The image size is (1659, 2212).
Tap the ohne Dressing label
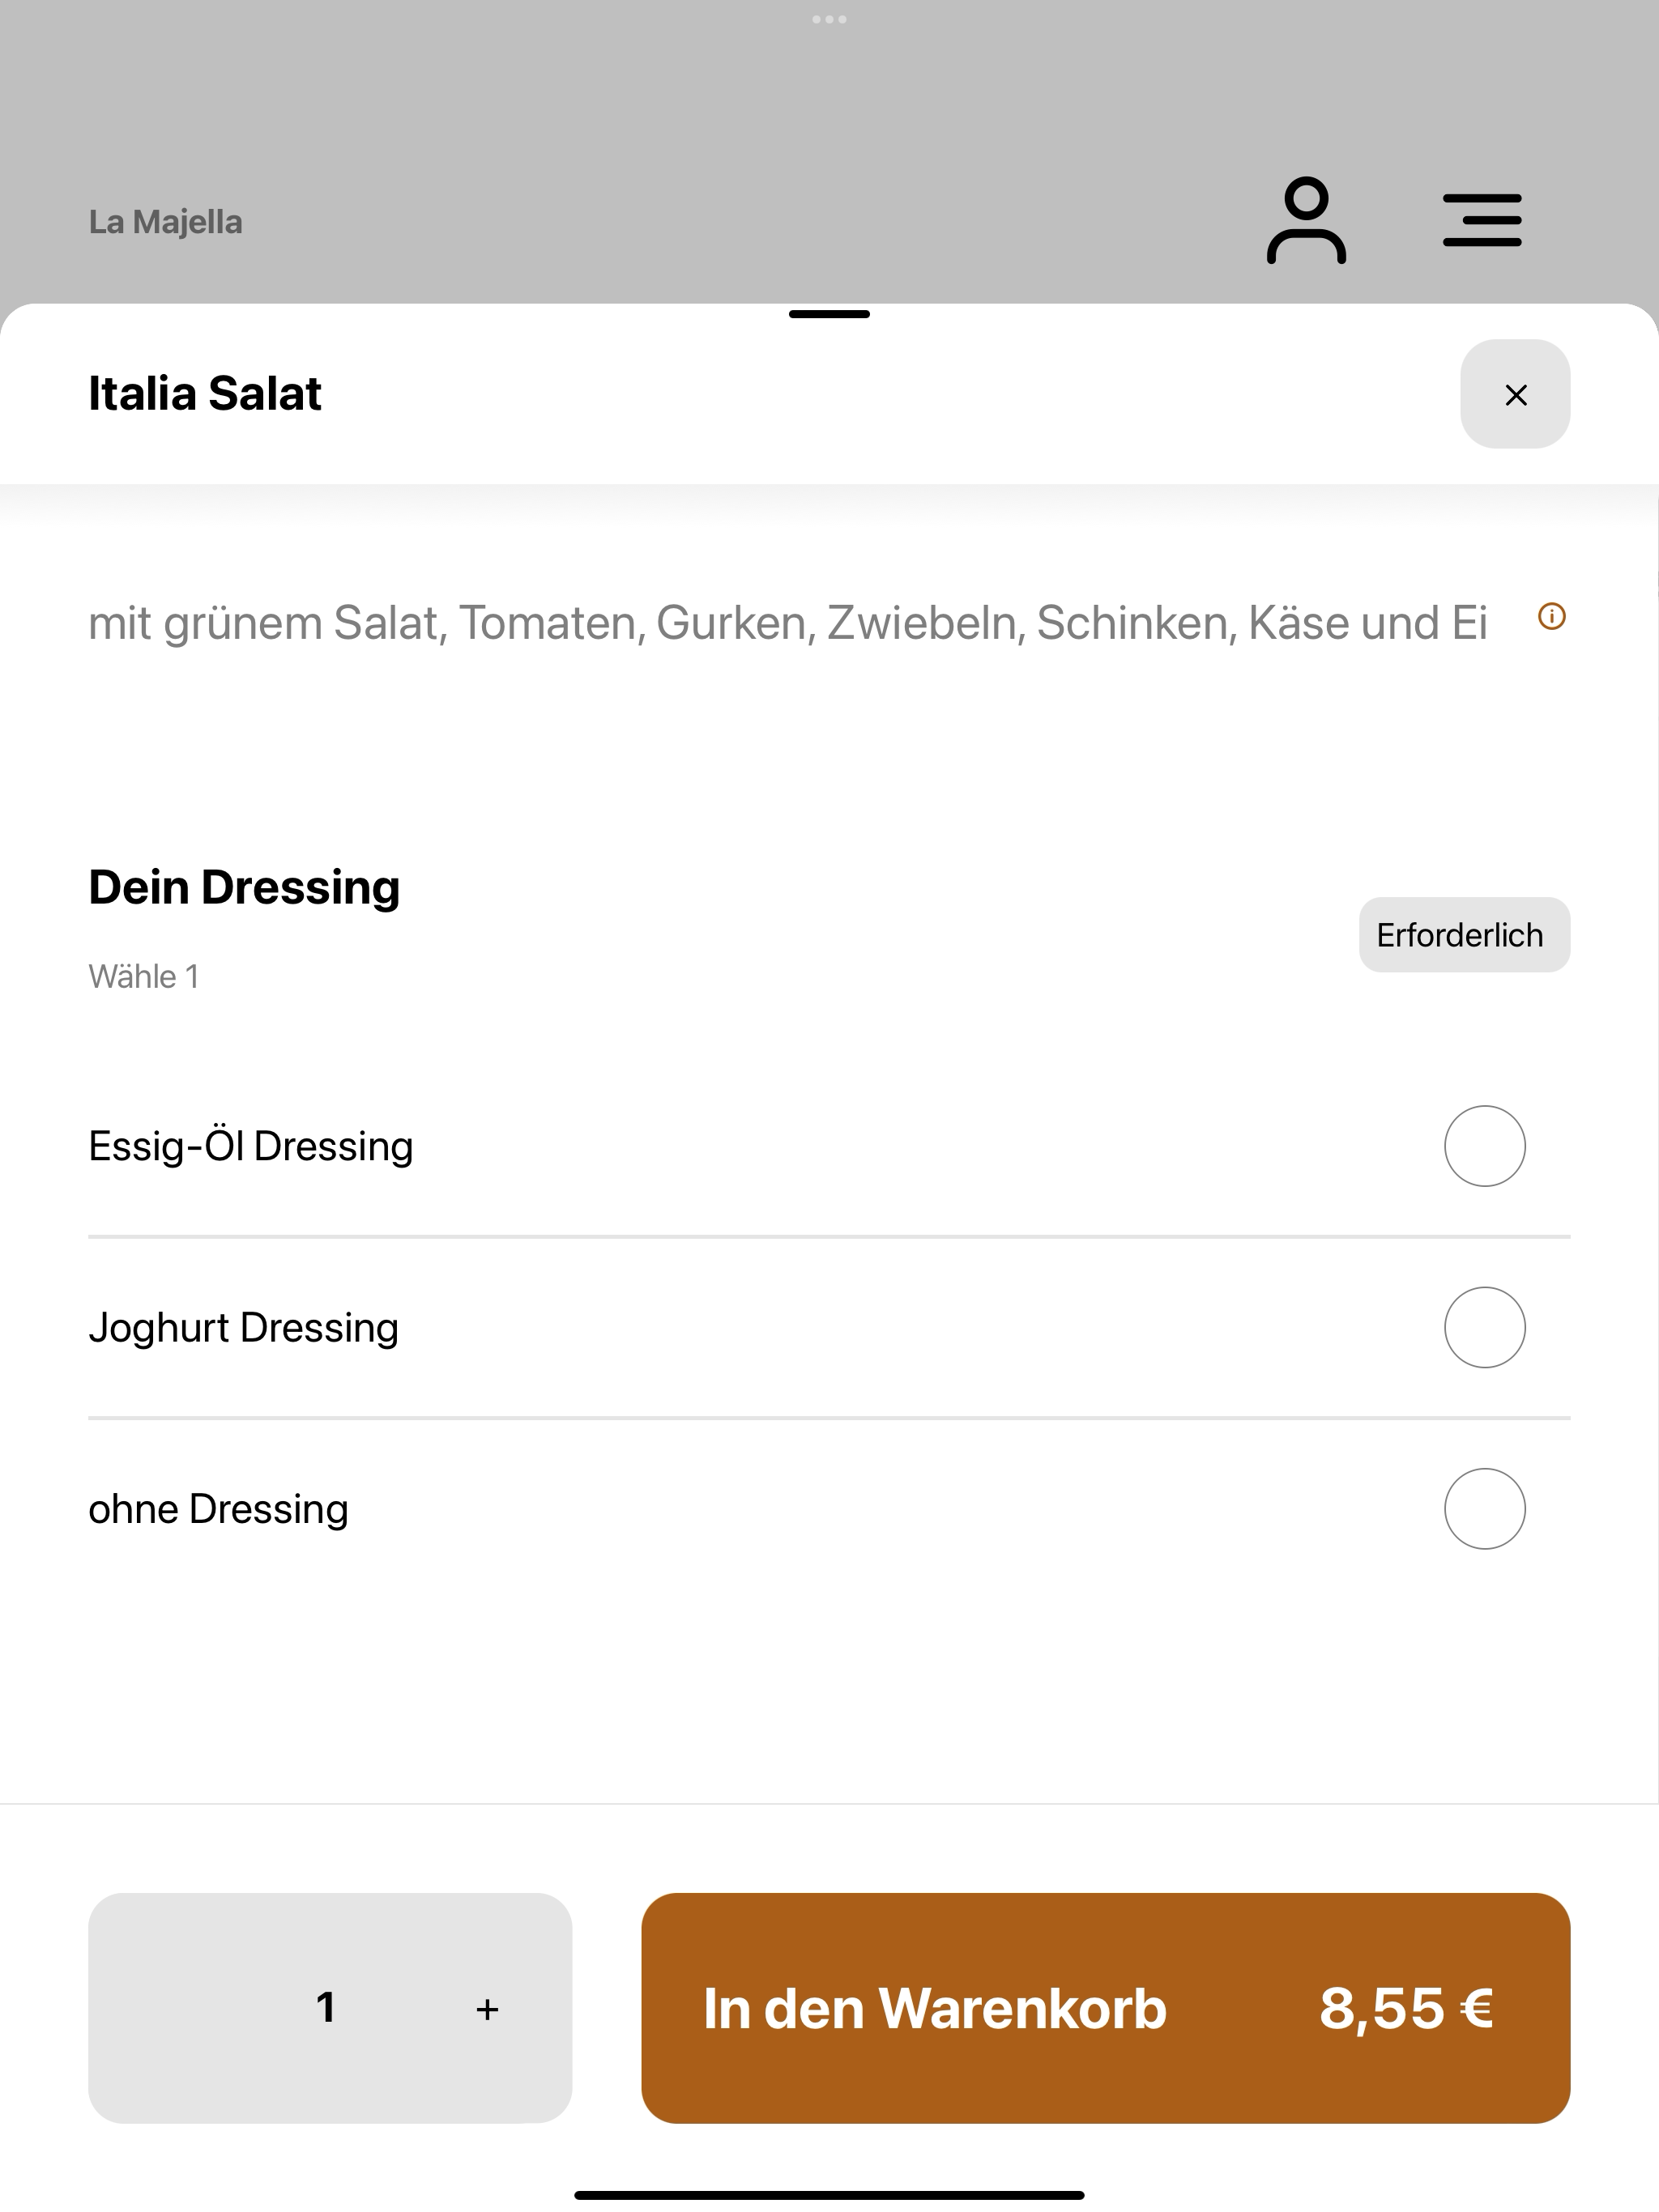click(218, 1509)
